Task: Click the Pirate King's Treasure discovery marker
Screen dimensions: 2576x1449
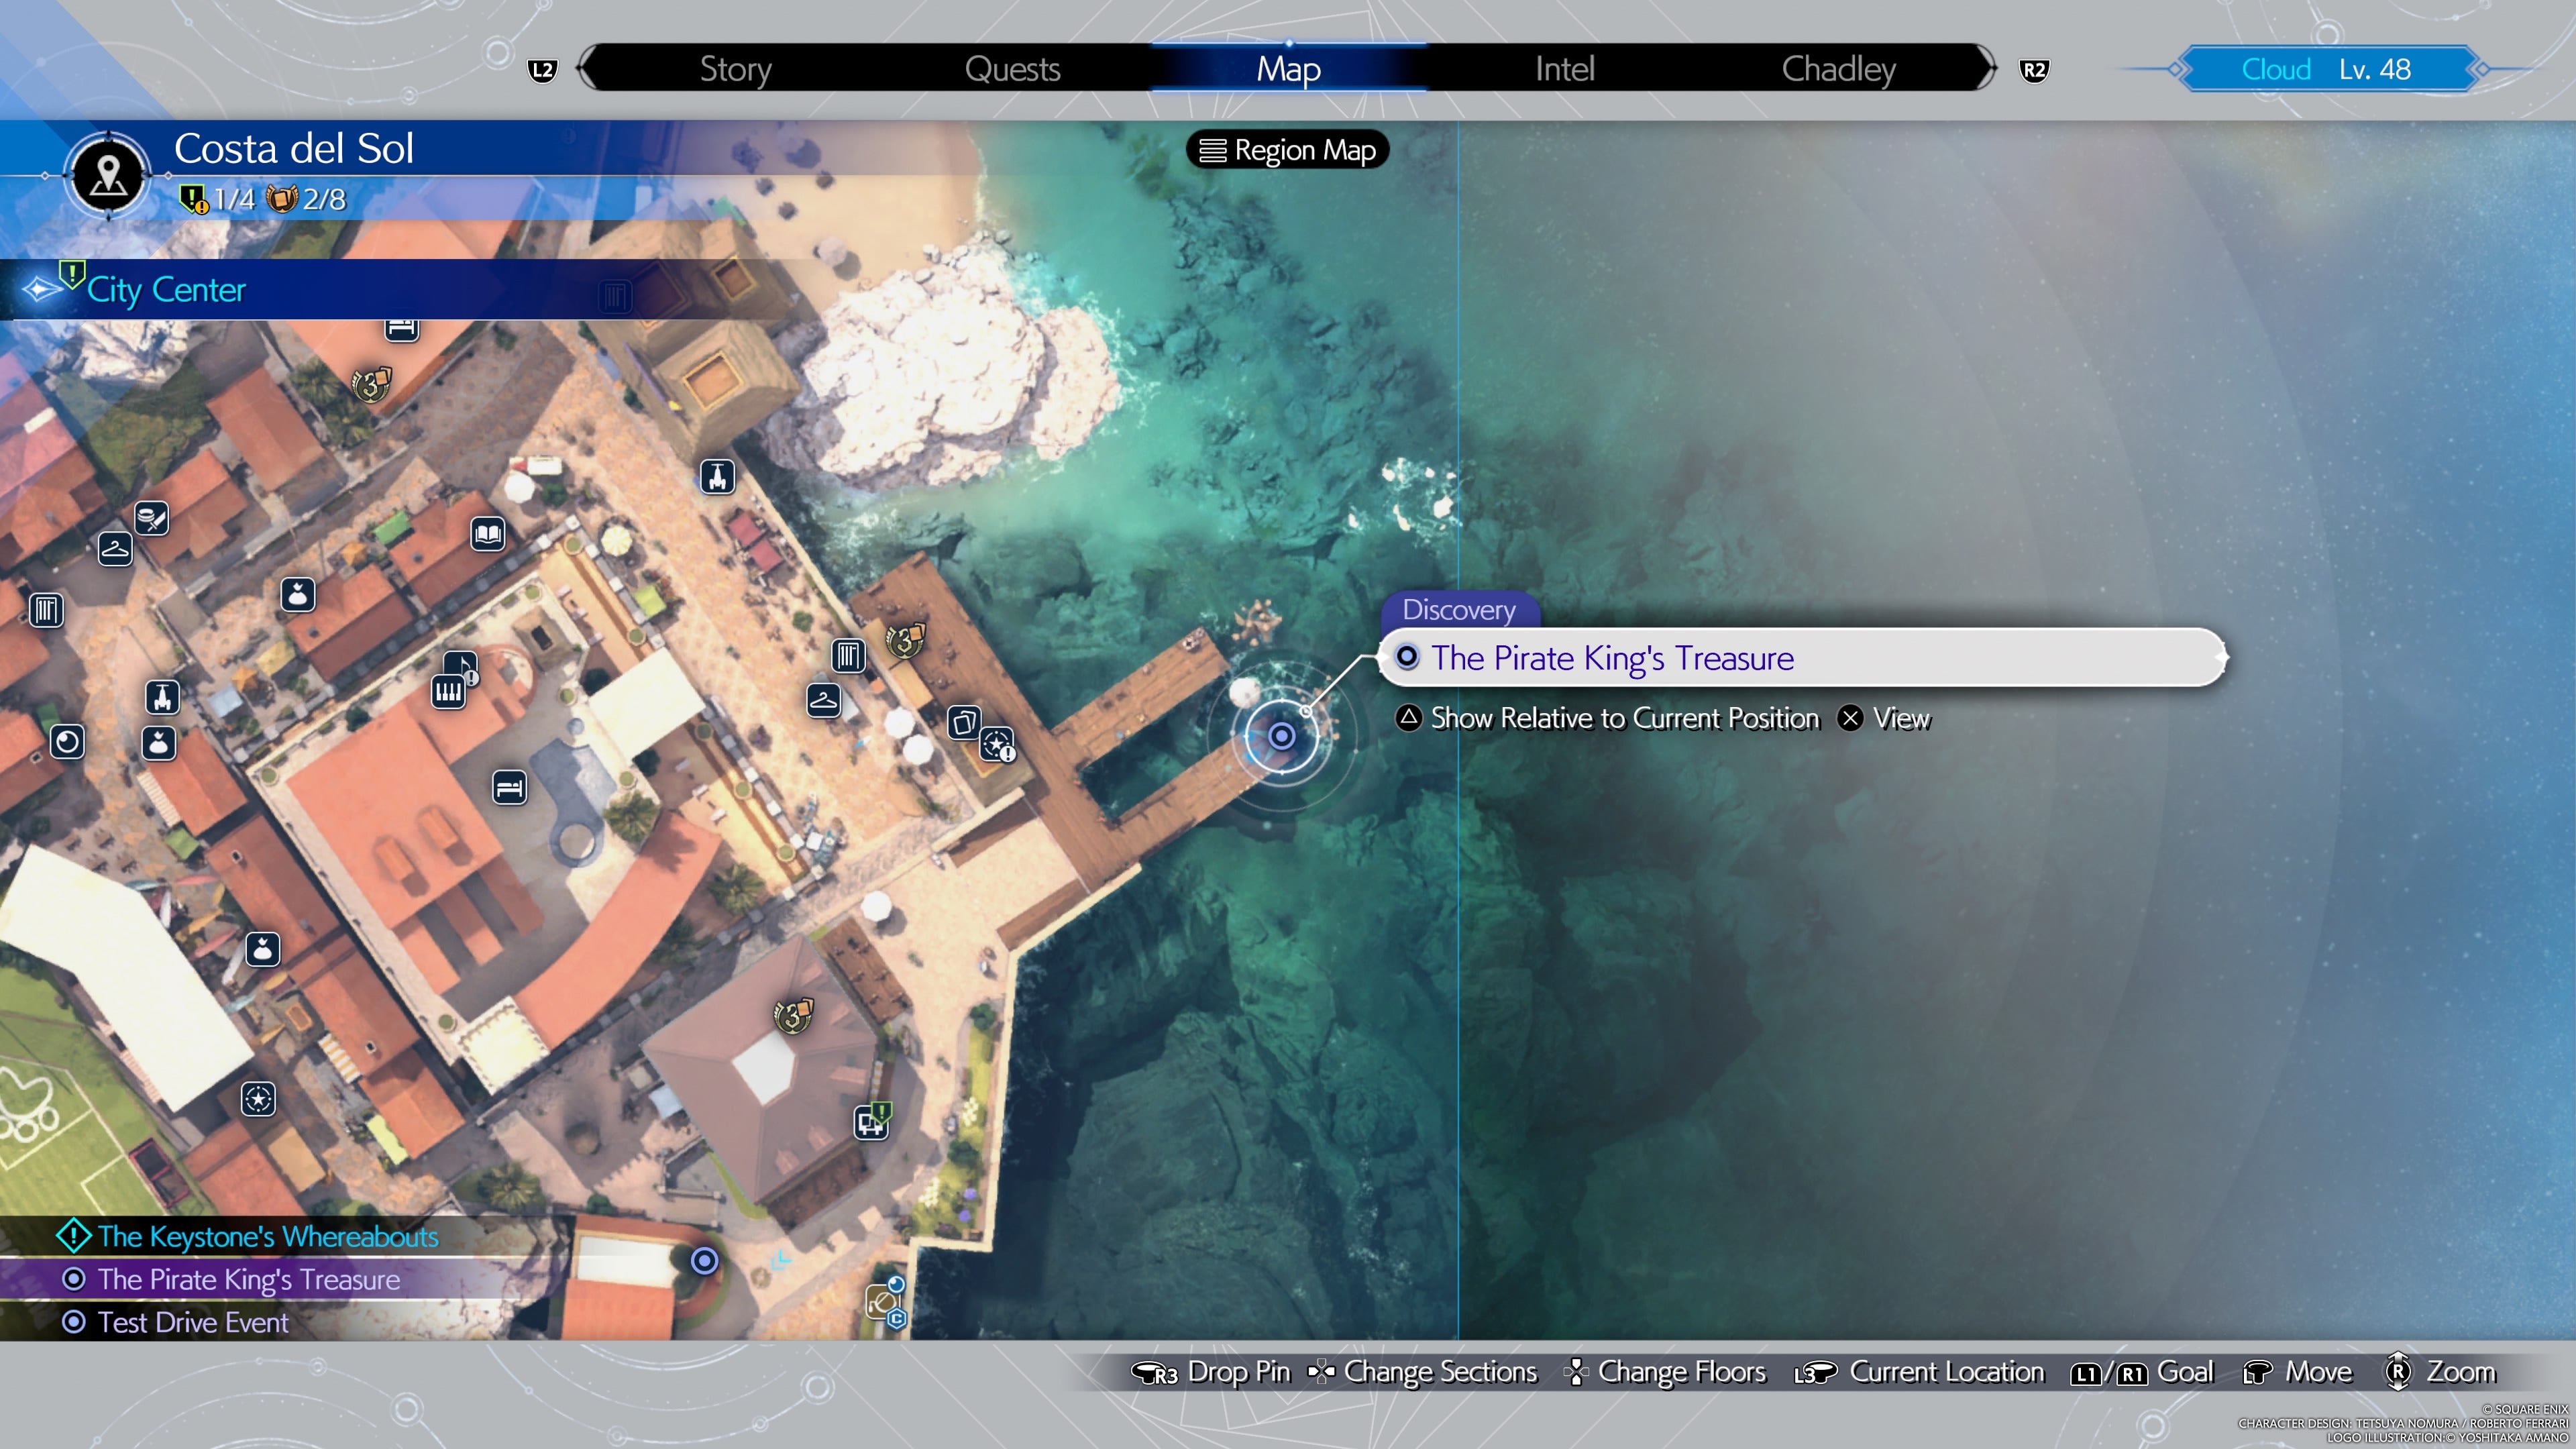Action: click(x=1281, y=737)
